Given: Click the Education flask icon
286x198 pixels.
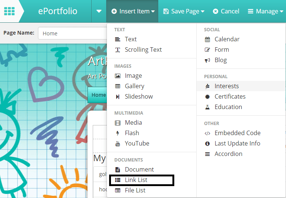Looking at the screenshot, I should (x=207, y=107).
